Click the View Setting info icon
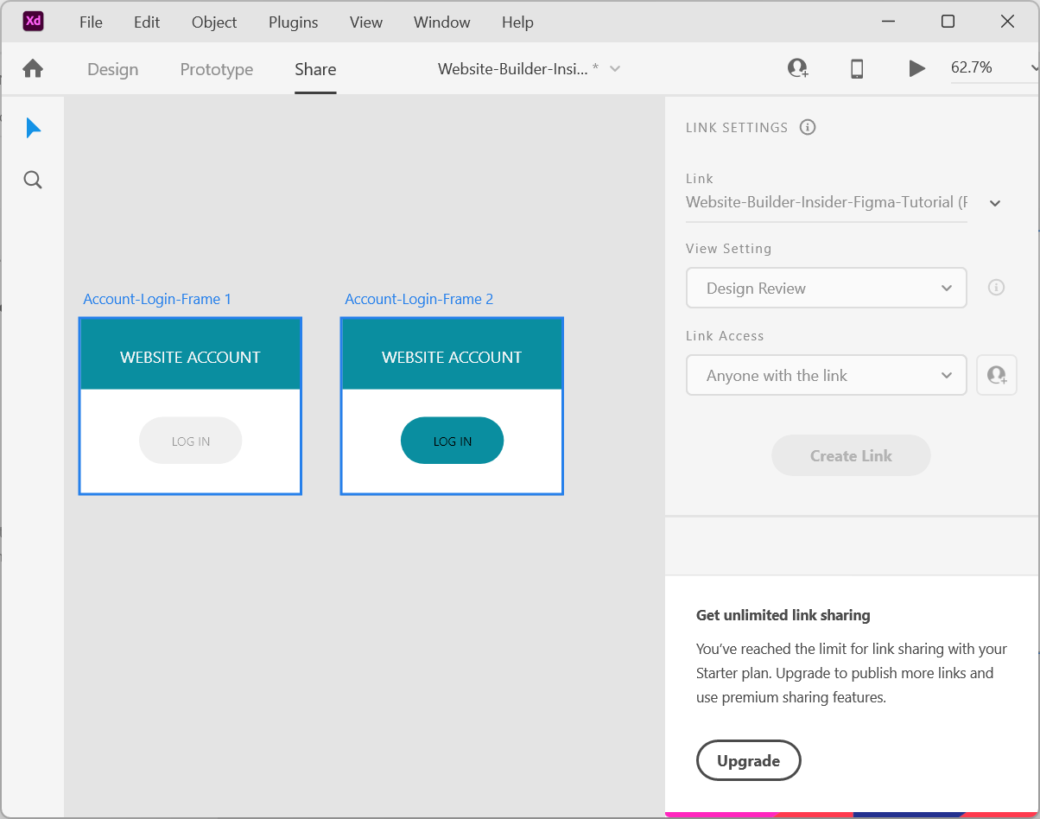The width and height of the screenshot is (1040, 819). pyautogui.click(x=996, y=288)
